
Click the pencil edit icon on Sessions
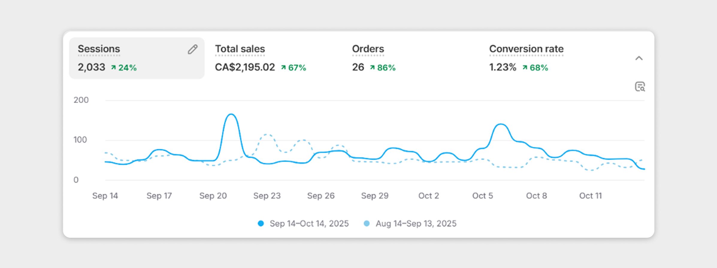(193, 49)
